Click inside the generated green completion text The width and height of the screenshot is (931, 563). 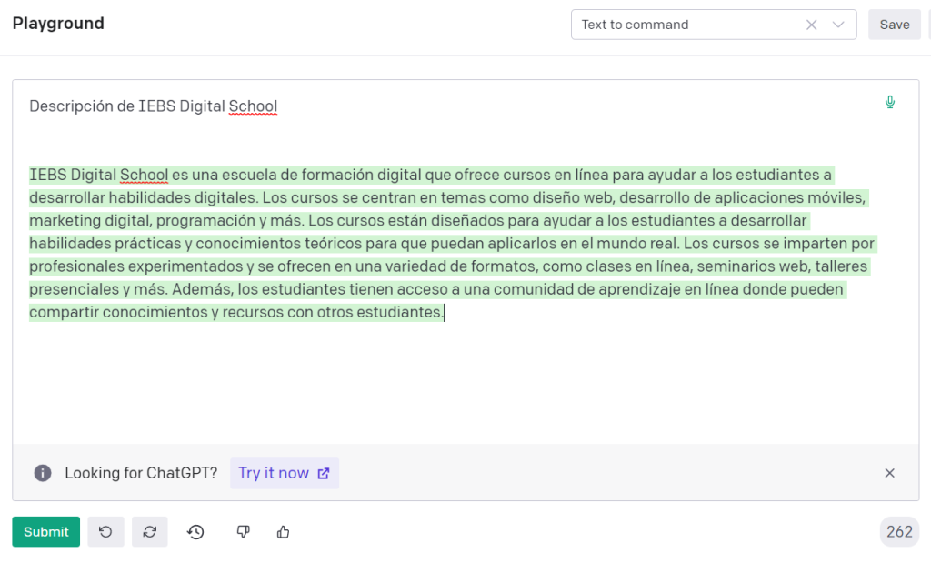451,244
